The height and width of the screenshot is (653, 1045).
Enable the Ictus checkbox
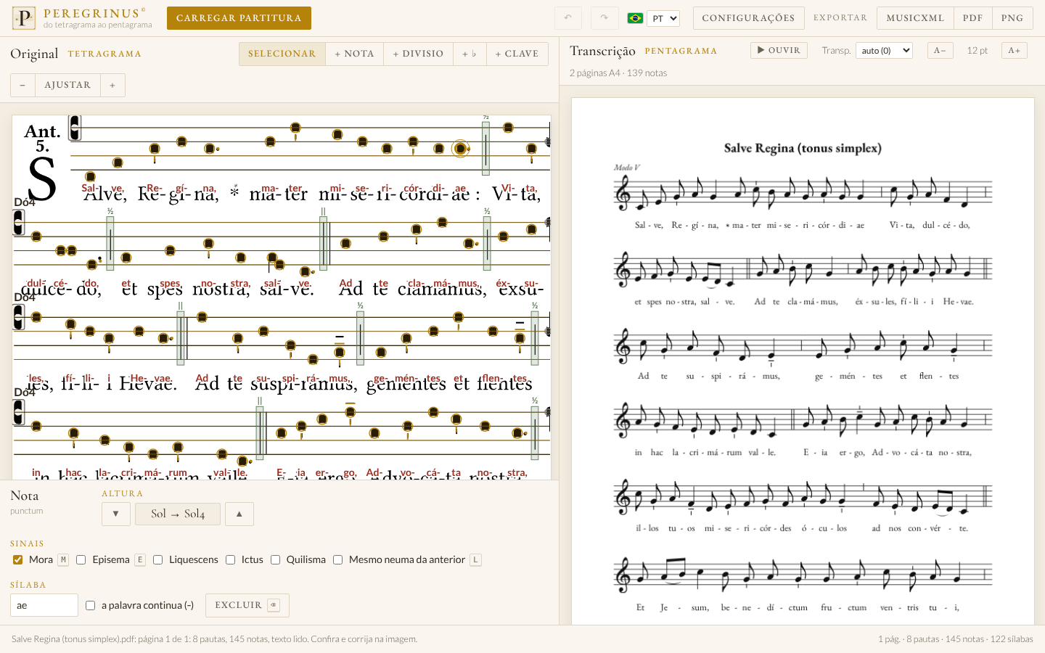tap(230, 559)
